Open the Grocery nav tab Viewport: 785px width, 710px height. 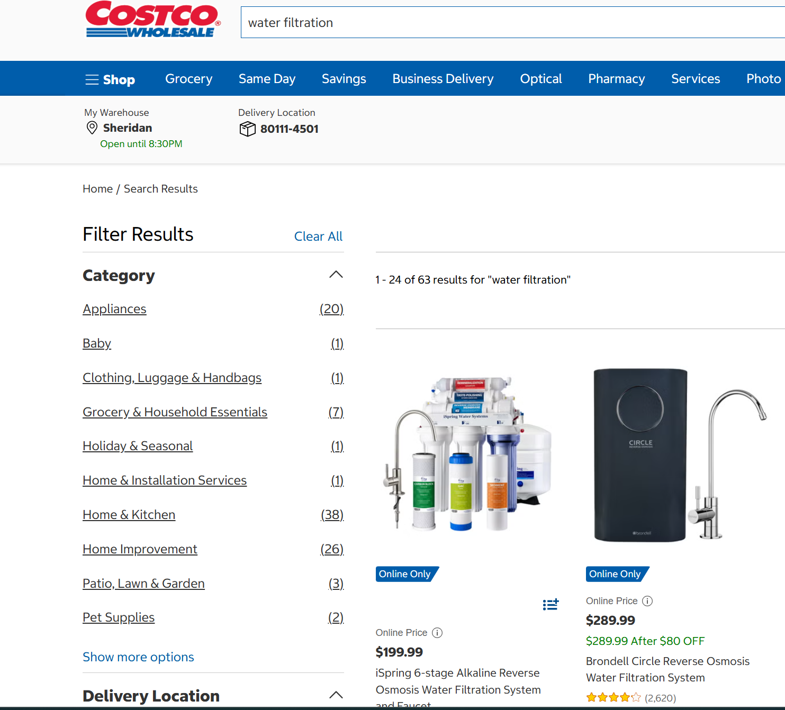point(189,79)
